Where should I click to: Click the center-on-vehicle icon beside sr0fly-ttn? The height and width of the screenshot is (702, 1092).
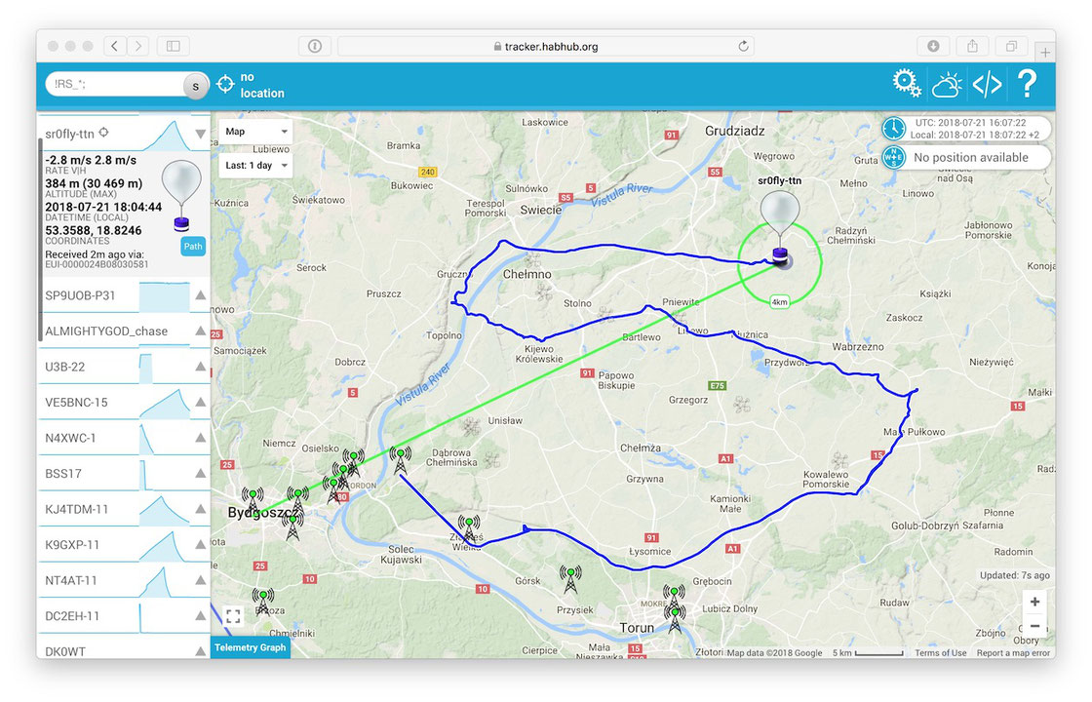pos(103,133)
